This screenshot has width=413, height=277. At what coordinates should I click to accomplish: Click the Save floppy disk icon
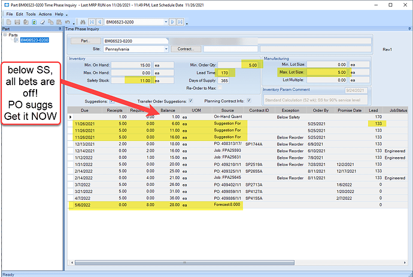pos(17,22)
